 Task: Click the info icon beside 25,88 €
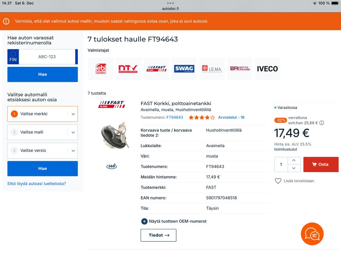321,123
